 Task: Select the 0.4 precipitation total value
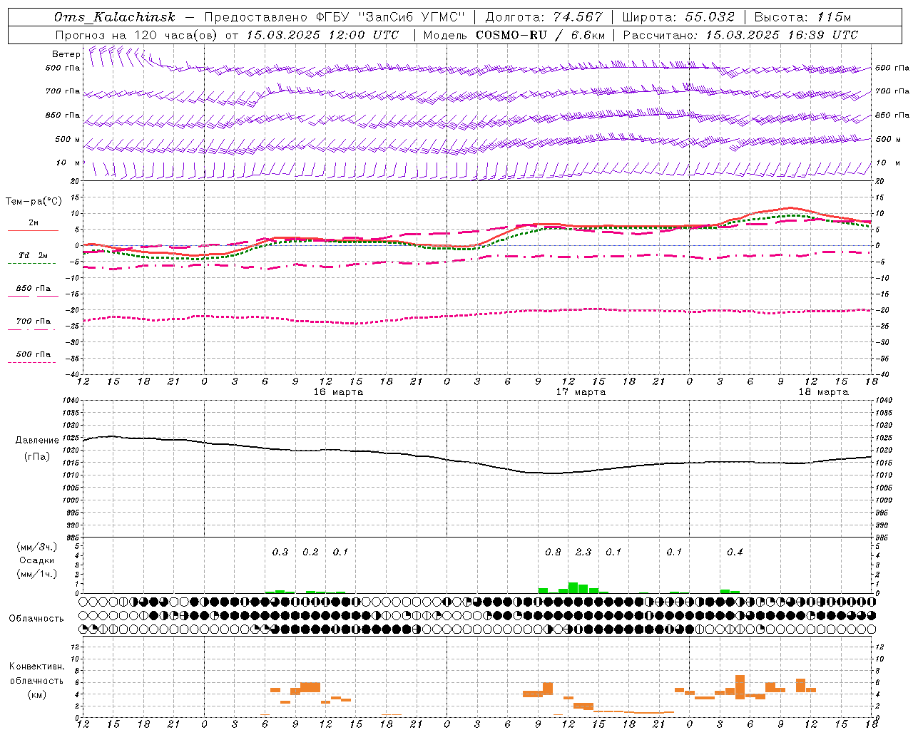click(x=735, y=552)
